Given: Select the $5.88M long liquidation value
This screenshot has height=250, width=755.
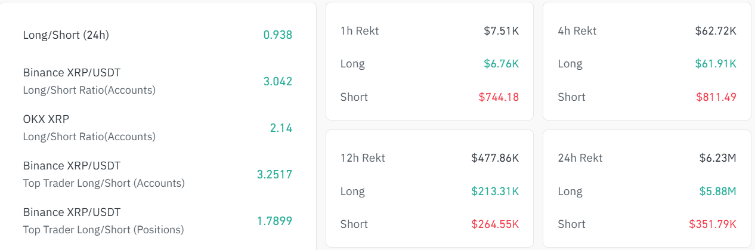Looking at the screenshot, I should pyautogui.click(x=718, y=192).
